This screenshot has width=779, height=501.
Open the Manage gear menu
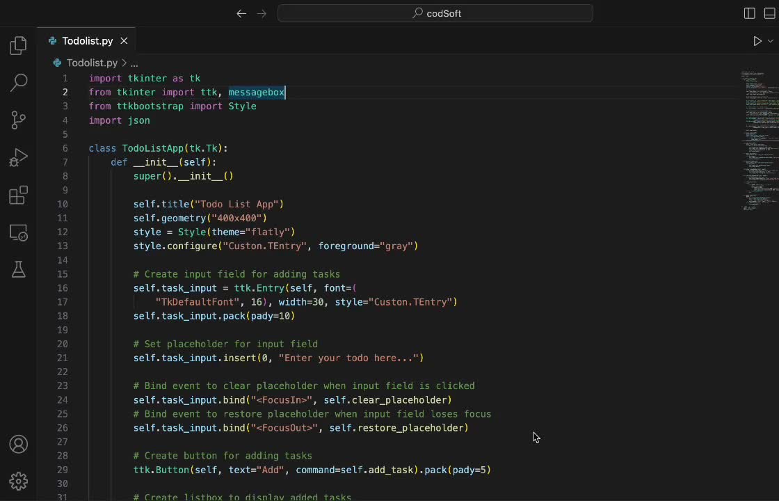click(x=19, y=481)
